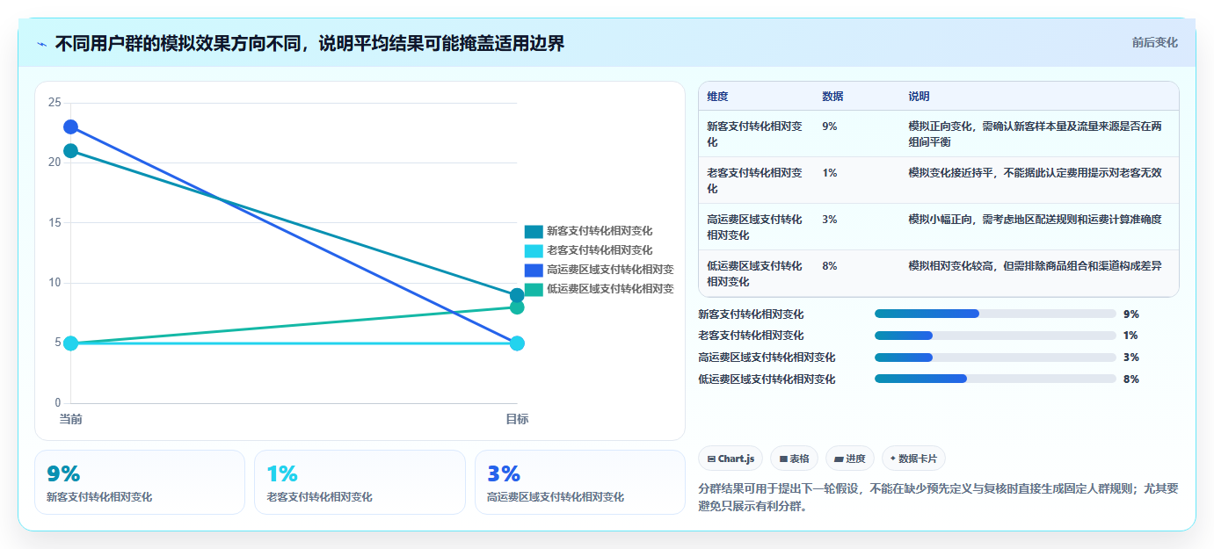Open the 1% 老客支付转化相对变化 card
The width and height of the screenshot is (1214, 549).
point(360,482)
